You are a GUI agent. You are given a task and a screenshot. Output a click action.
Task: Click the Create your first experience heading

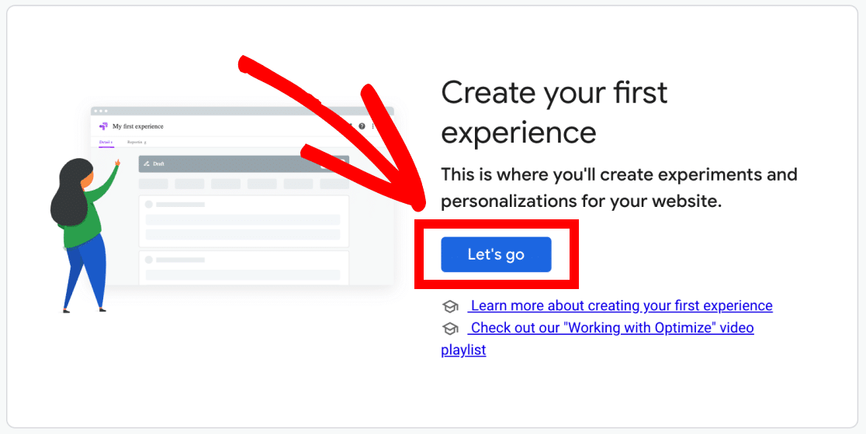554,112
